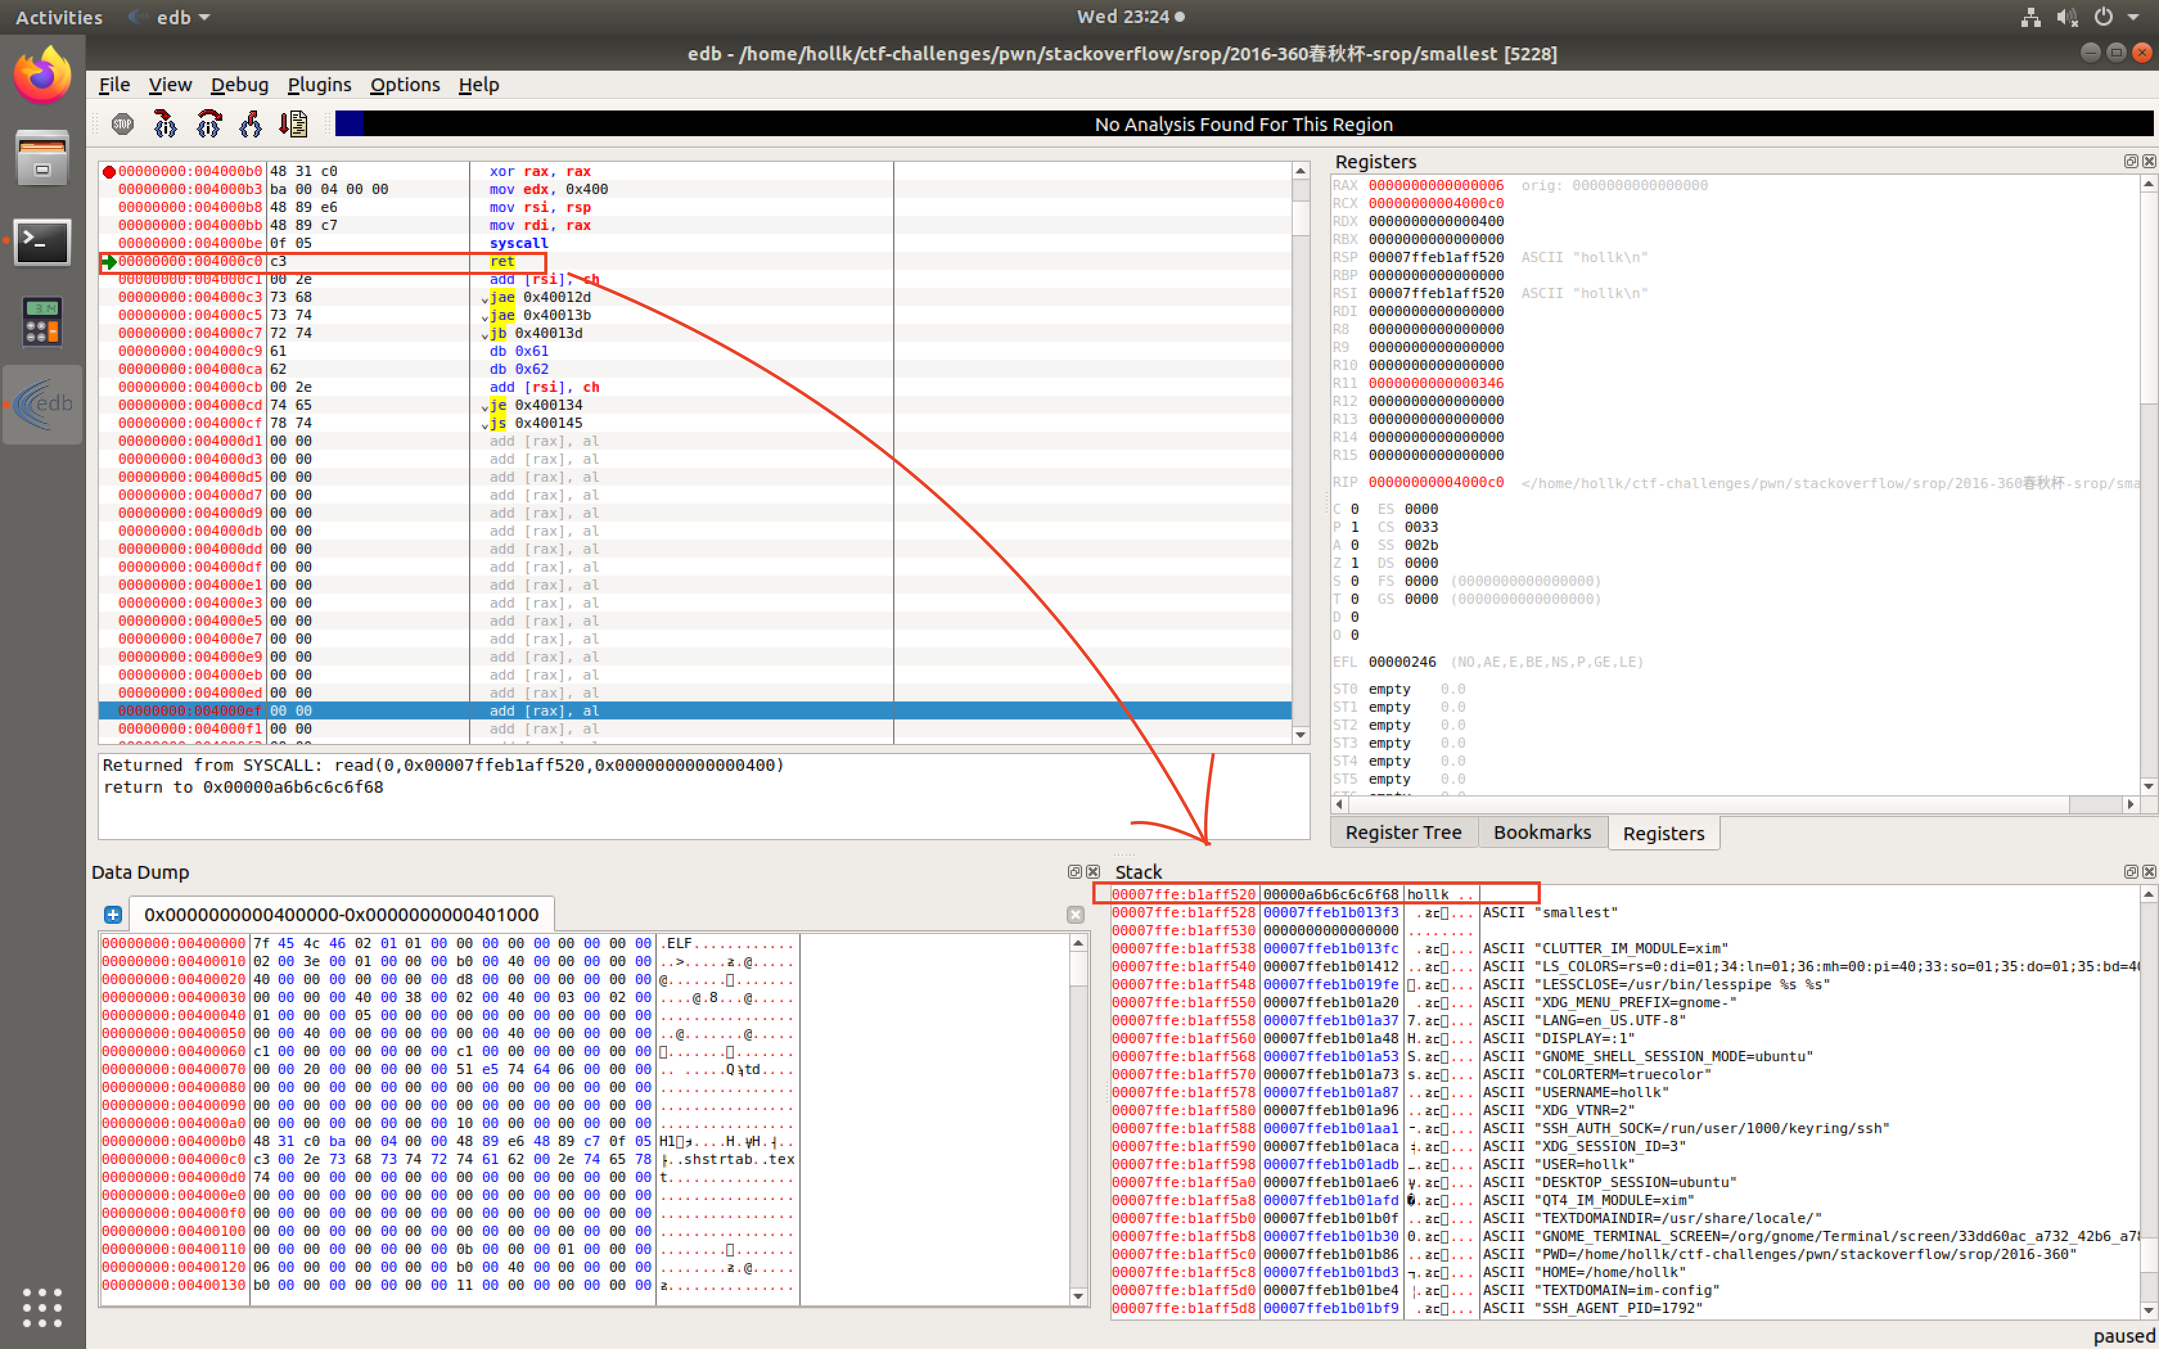Open the system power menu arrow

click(x=2133, y=17)
